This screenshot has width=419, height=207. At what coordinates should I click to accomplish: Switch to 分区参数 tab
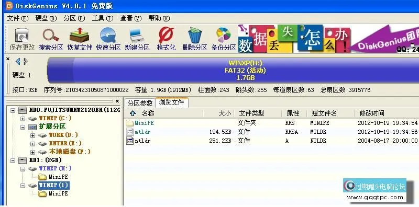(x=140, y=103)
